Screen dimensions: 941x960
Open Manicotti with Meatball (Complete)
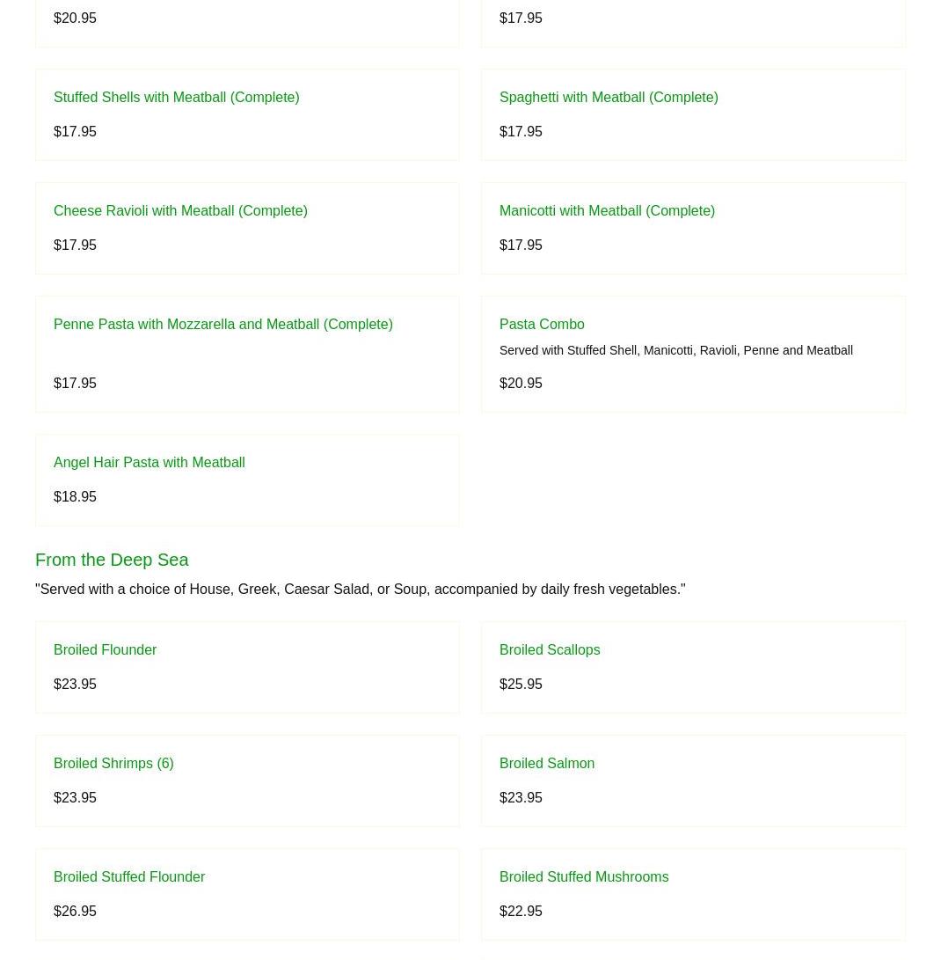(607, 211)
